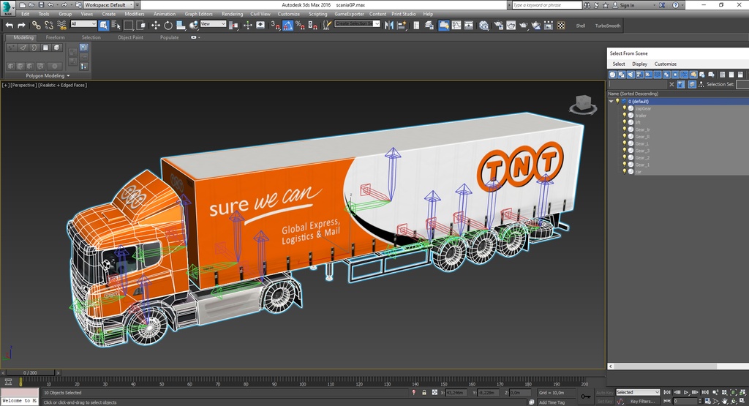Open the selection filter 'All' dropdown
This screenshot has width=749, height=406.
pyautogui.click(x=83, y=24)
